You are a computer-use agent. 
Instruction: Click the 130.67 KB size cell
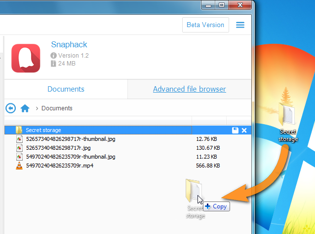coord(208,148)
